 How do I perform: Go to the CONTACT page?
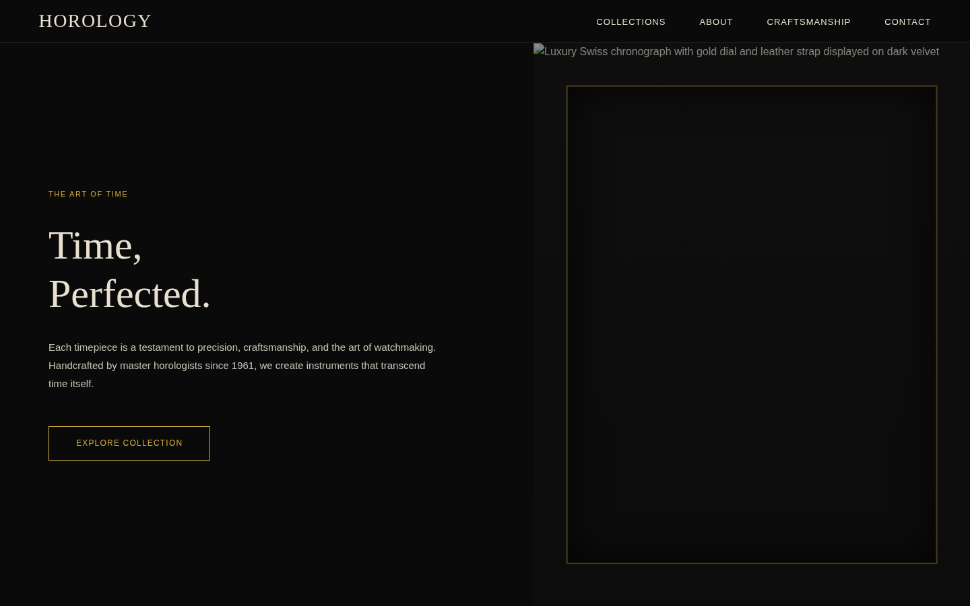pos(907,22)
